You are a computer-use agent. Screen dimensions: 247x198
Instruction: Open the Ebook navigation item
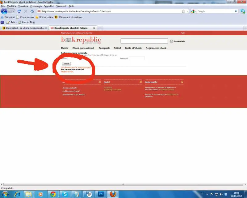point(64,48)
